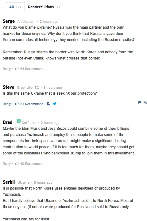Reply to Brad's comment
The width and height of the screenshot is (147, 221).
[x=7, y=164]
